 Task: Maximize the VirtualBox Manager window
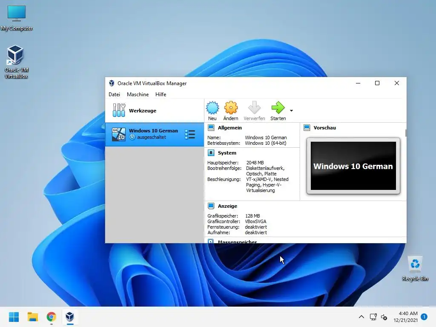pos(377,83)
